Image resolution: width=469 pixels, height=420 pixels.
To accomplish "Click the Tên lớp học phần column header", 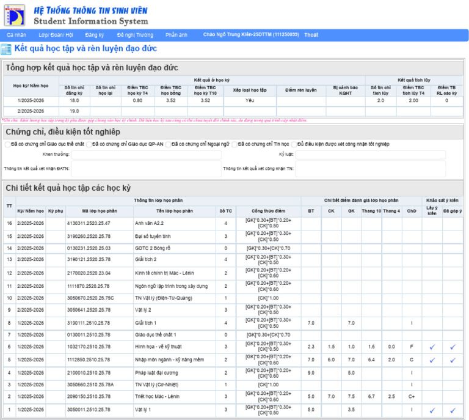I will click(175, 211).
